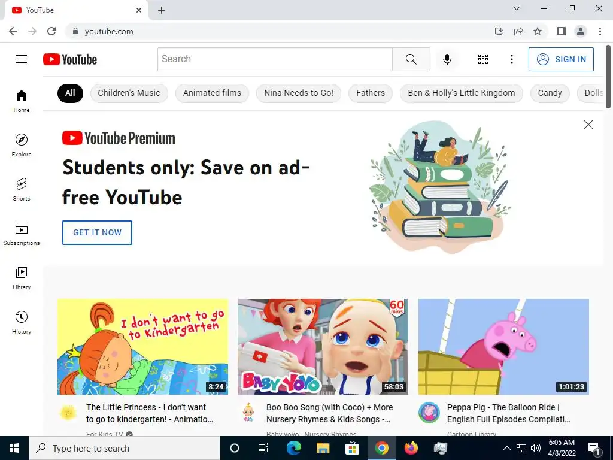The height and width of the screenshot is (460, 613).
Task: Open the Boo Boo Song video thumbnail
Action: [x=323, y=347]
